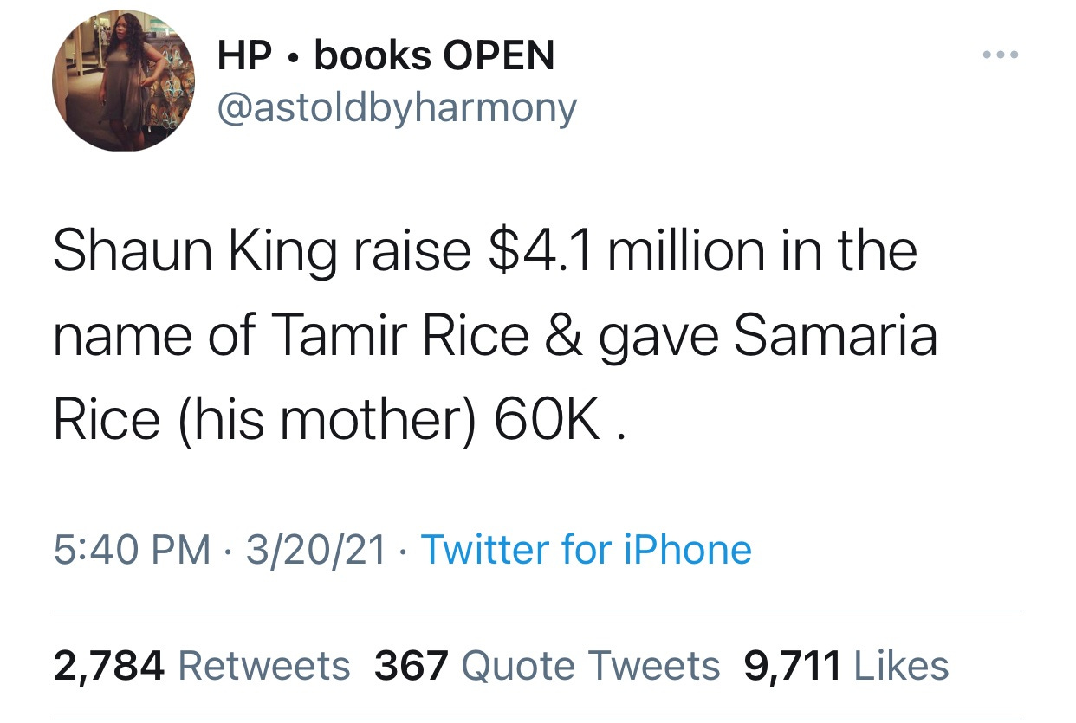View the 2,784 retweets count

[x=109, y=666]
